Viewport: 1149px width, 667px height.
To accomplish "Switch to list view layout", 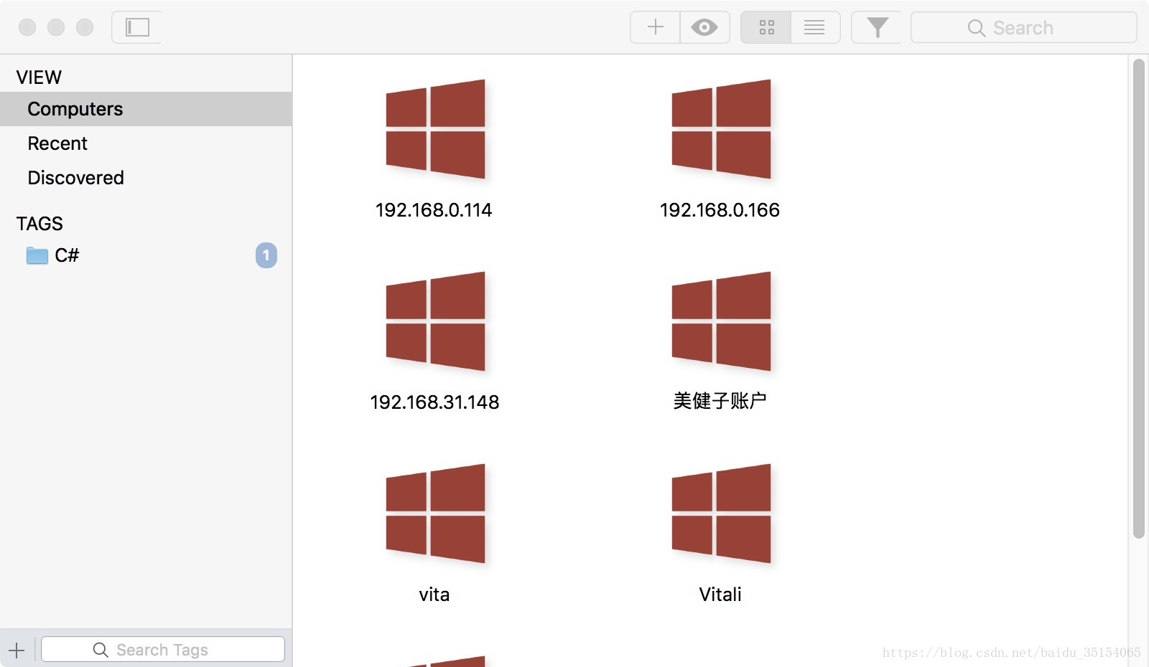I will pos(815,27).
